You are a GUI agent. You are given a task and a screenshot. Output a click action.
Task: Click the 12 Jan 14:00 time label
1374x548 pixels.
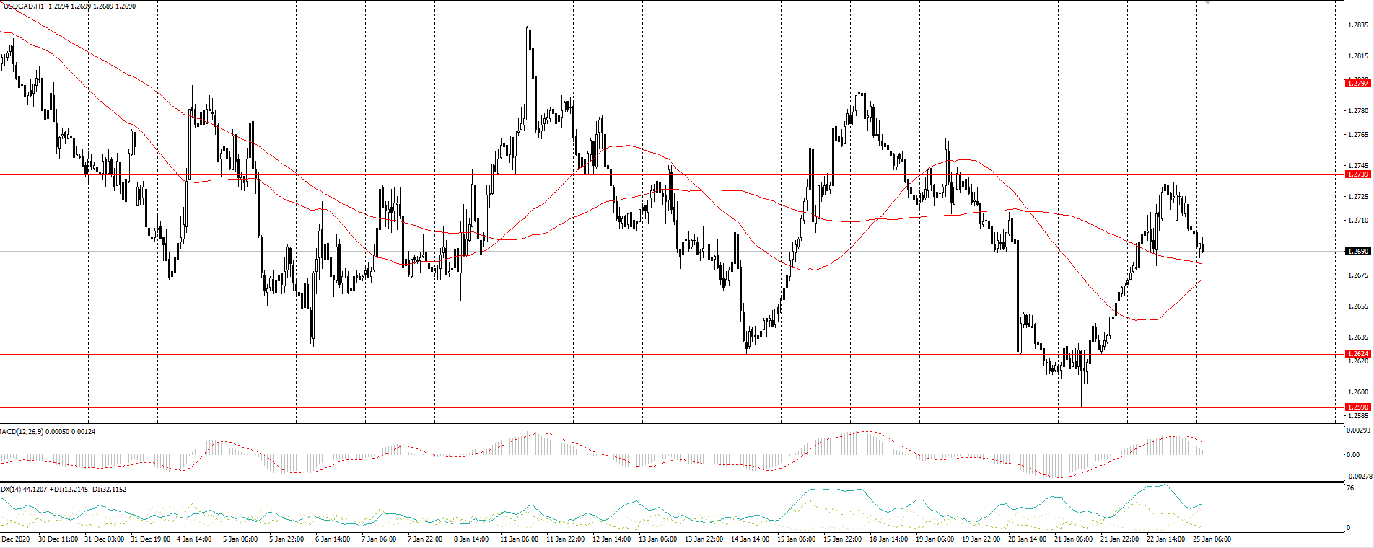[611, 539]
